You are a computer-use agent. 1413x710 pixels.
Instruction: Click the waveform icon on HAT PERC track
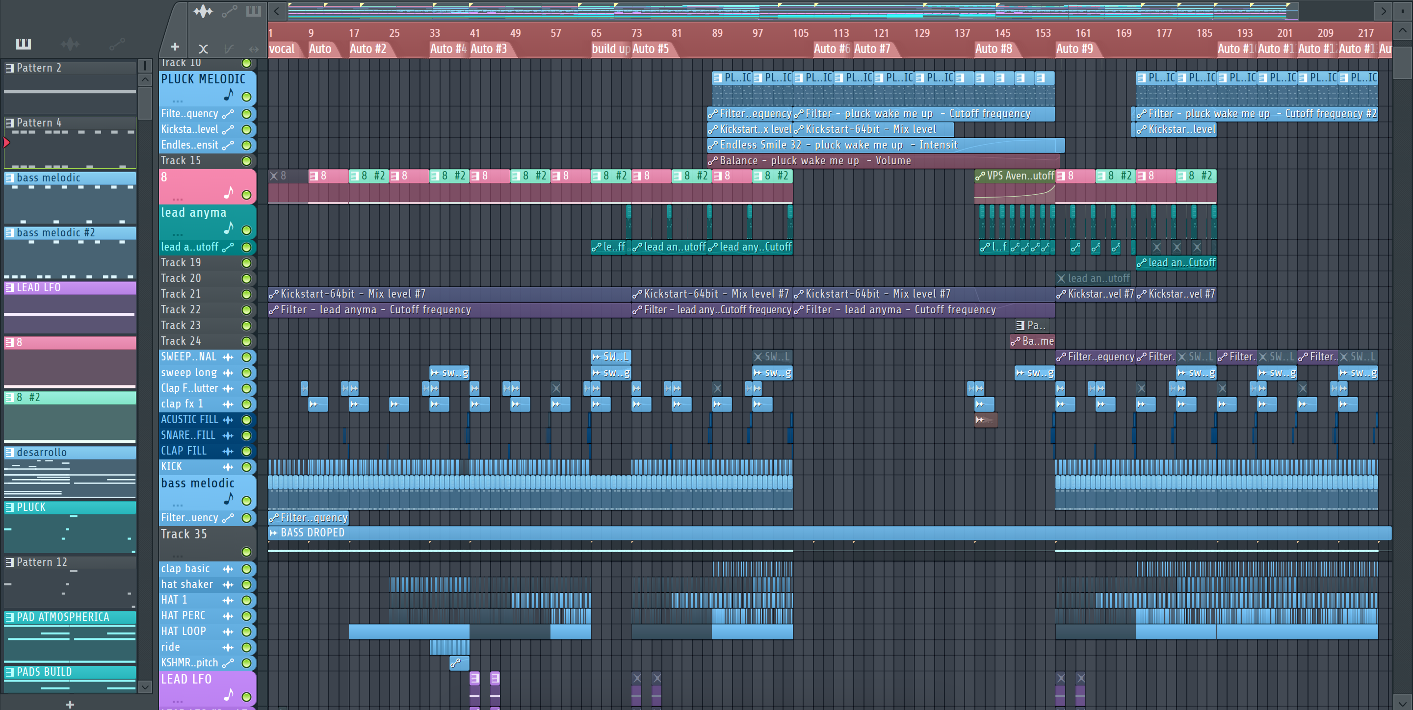point(228,616)
